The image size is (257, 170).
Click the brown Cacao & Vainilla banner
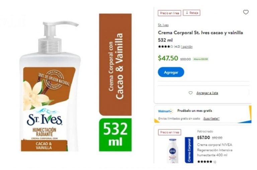(x=115, y=65)
